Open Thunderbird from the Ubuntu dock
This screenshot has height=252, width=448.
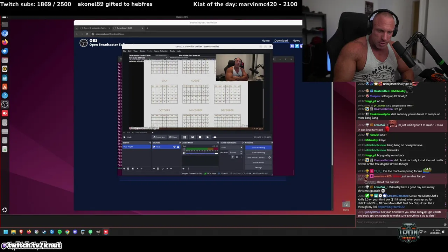tap(5, 51)
